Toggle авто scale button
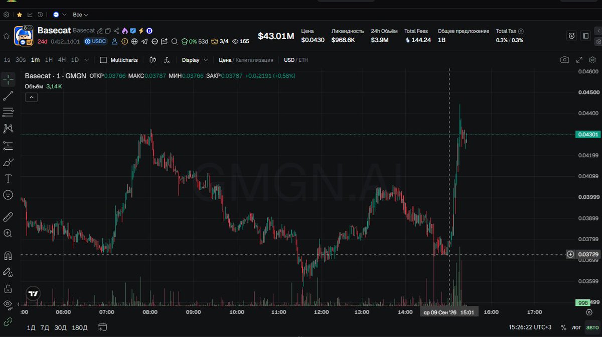This screenshot has height=337, width=602. pos(592,327)
